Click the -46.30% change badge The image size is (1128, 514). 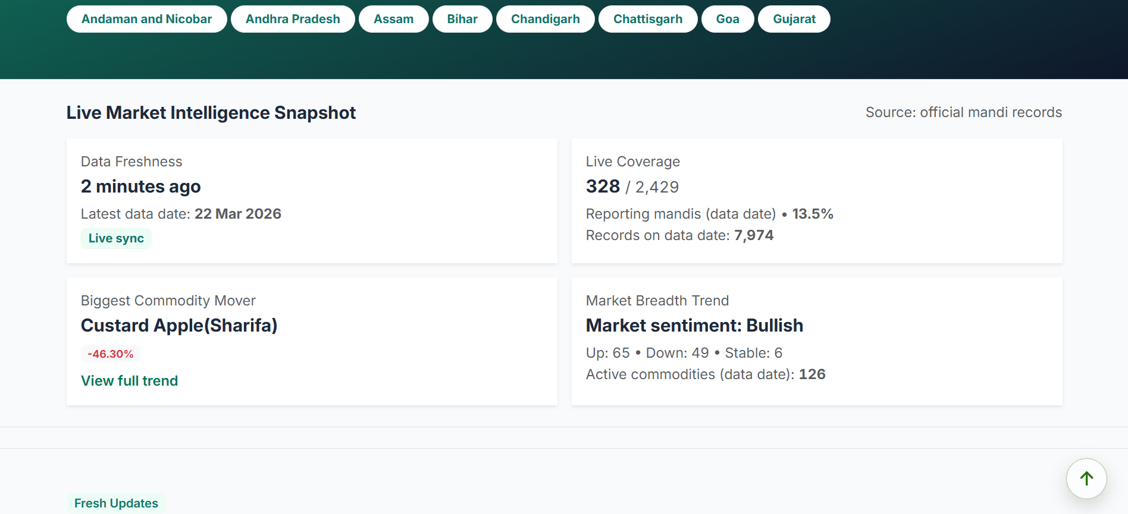pyautogui.click(x=111, y=354)
